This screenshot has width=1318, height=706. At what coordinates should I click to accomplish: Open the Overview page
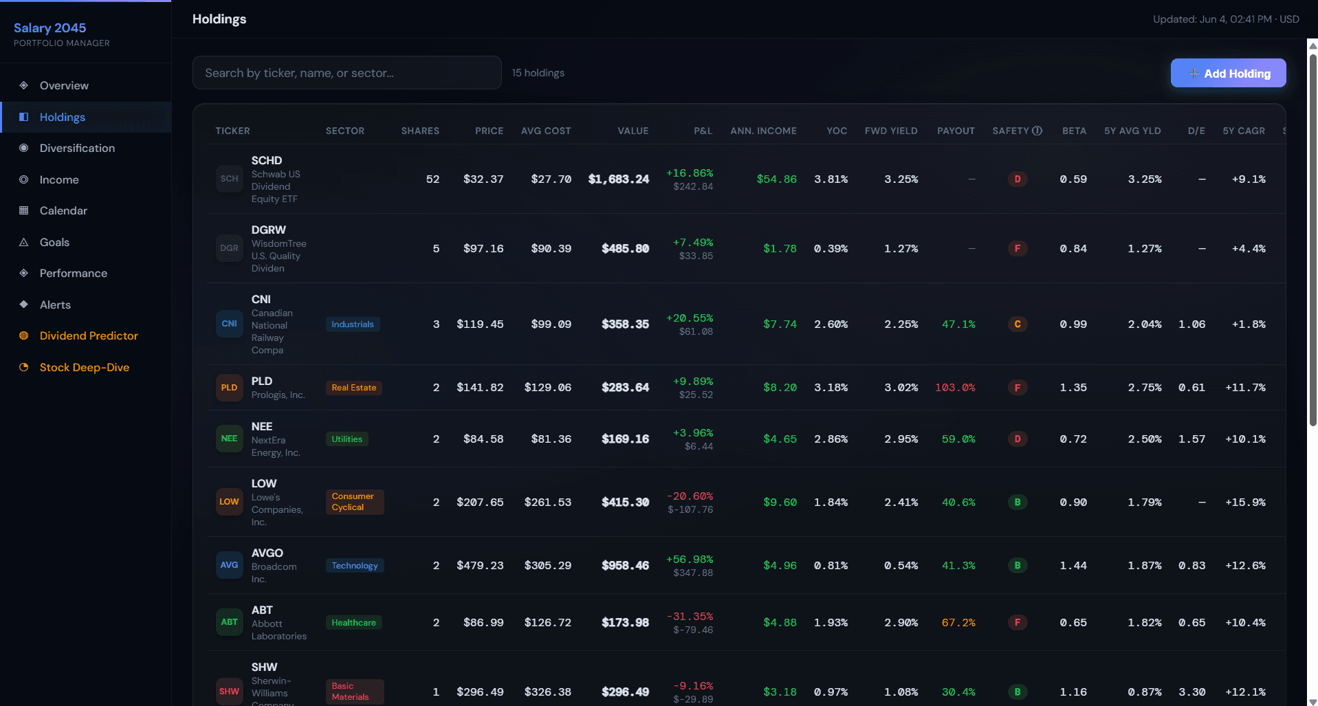coord(86,85)
